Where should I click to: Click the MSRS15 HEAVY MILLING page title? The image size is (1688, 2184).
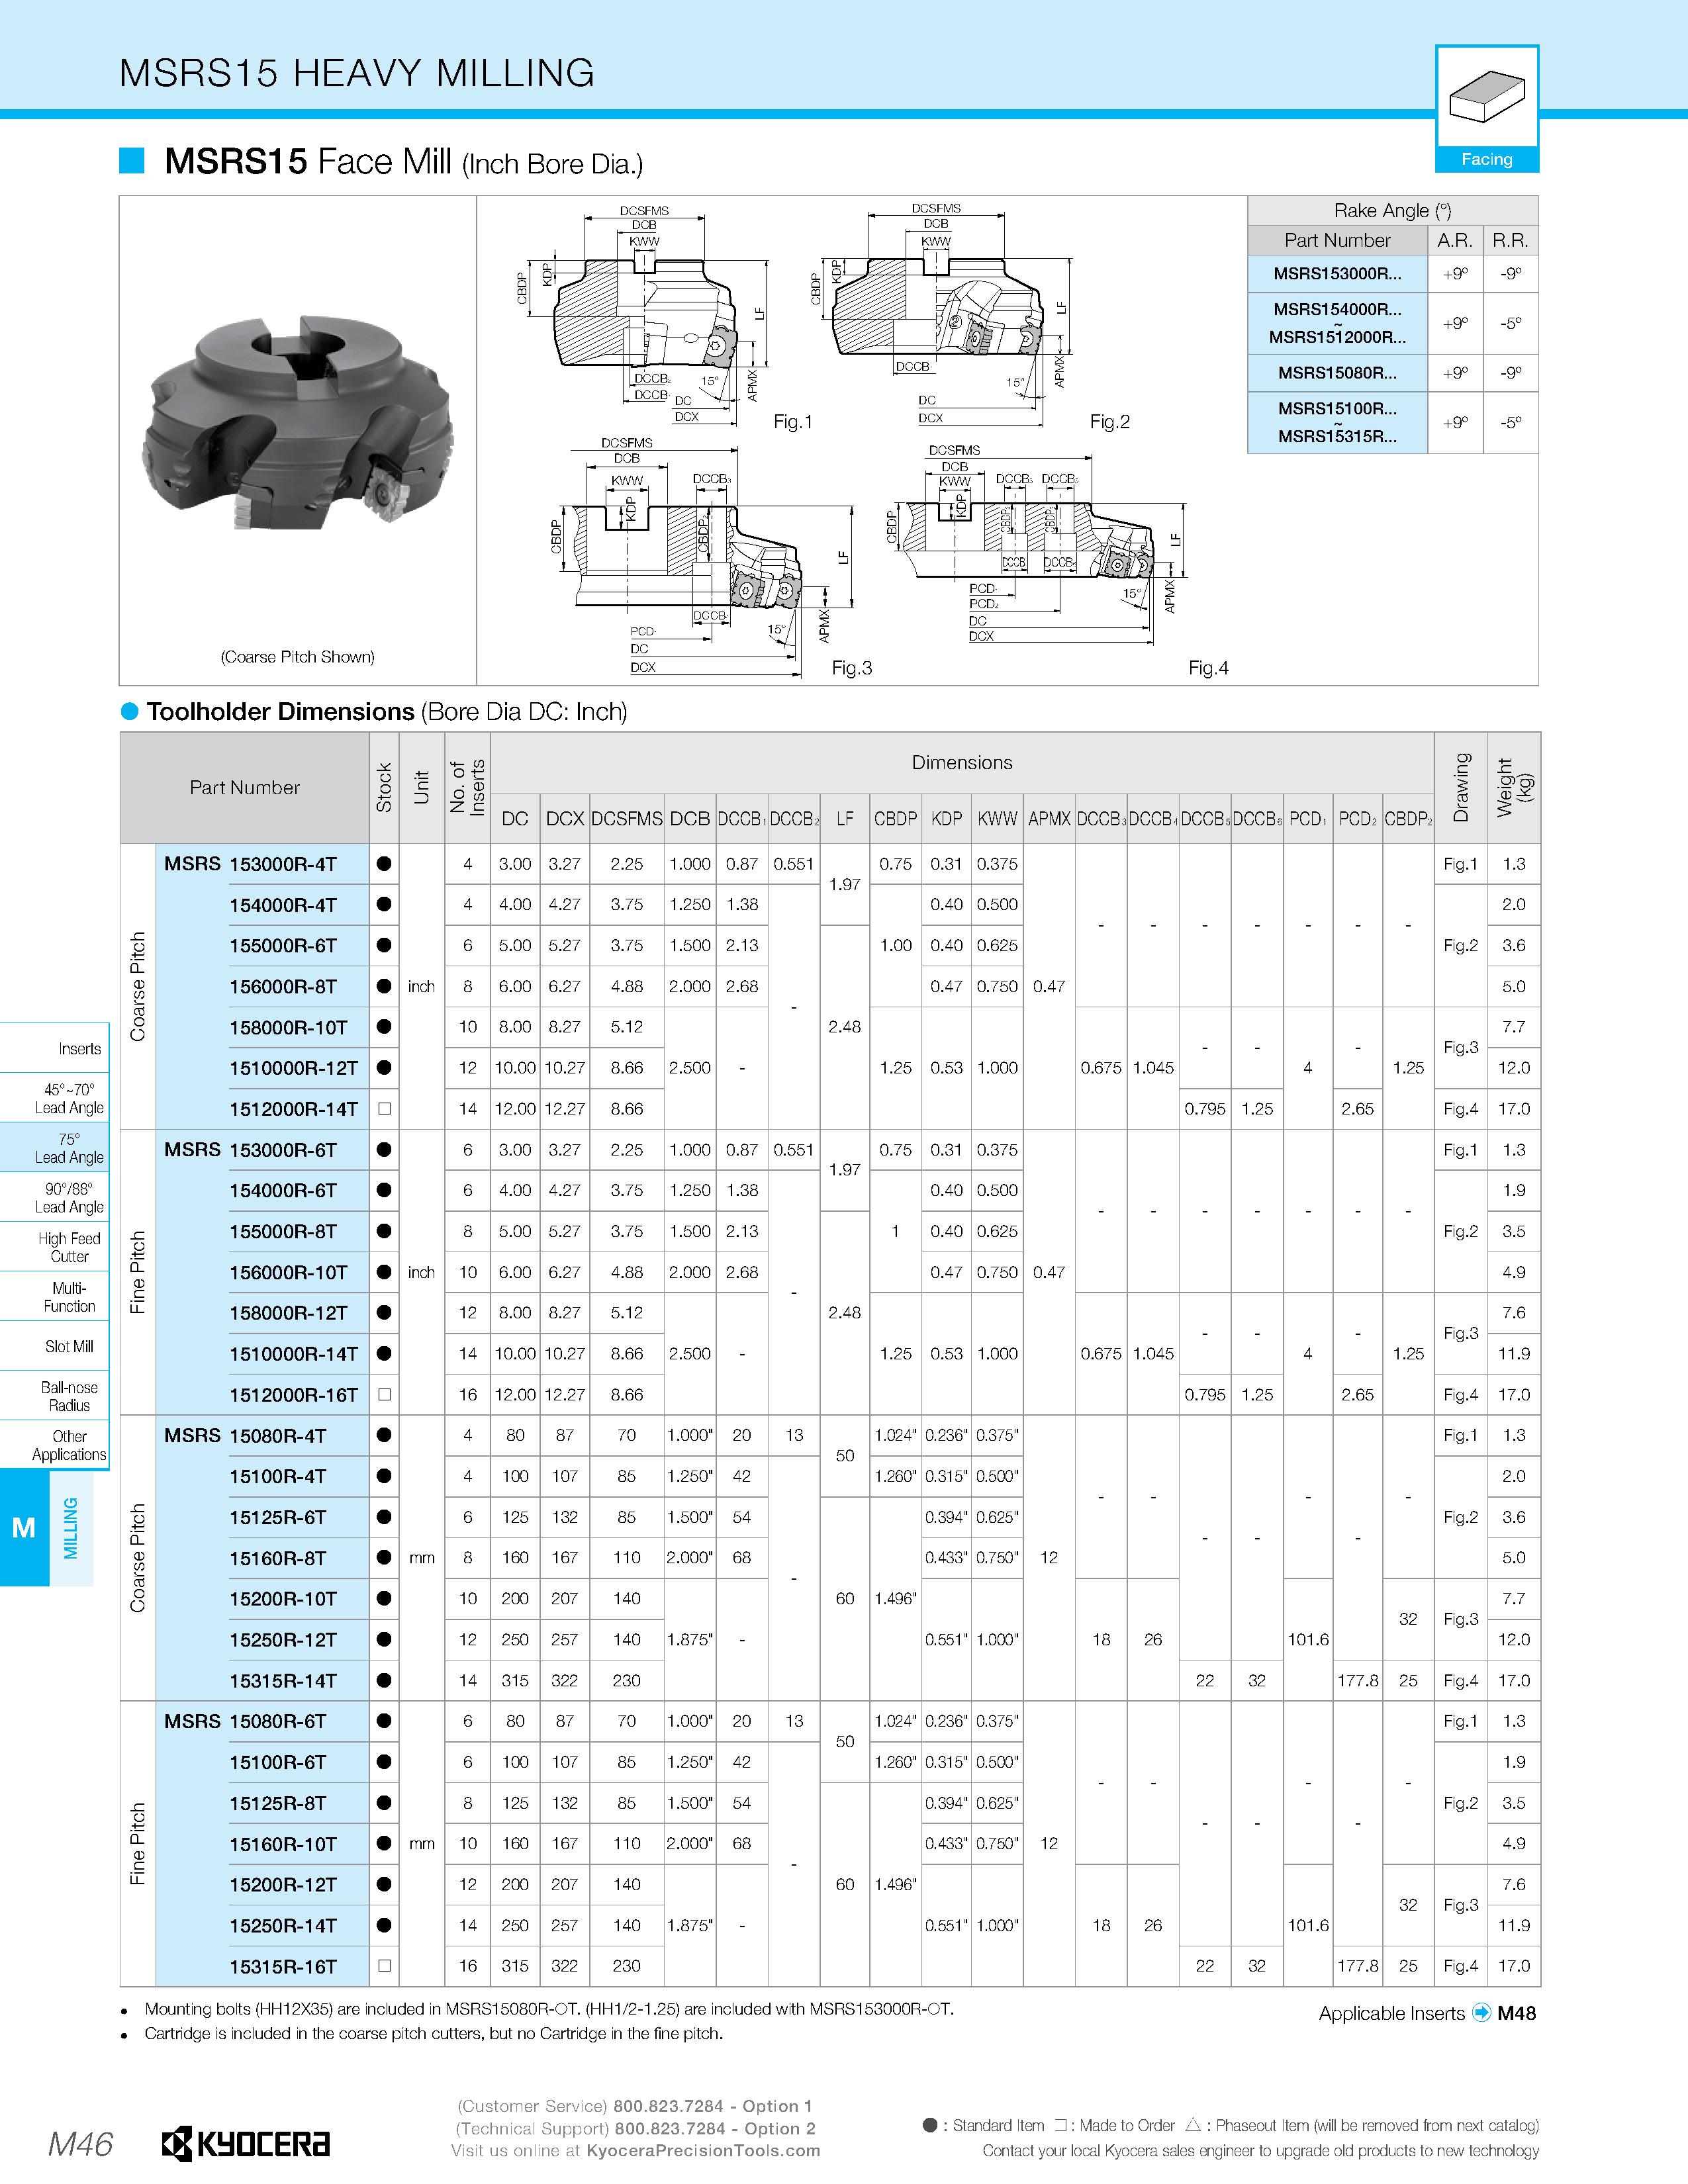pyautogui.click(x=357, y=73)
